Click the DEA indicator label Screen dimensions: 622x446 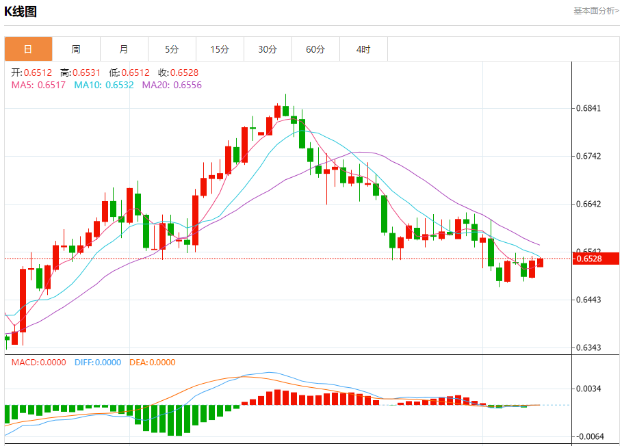tap(152, 363)
